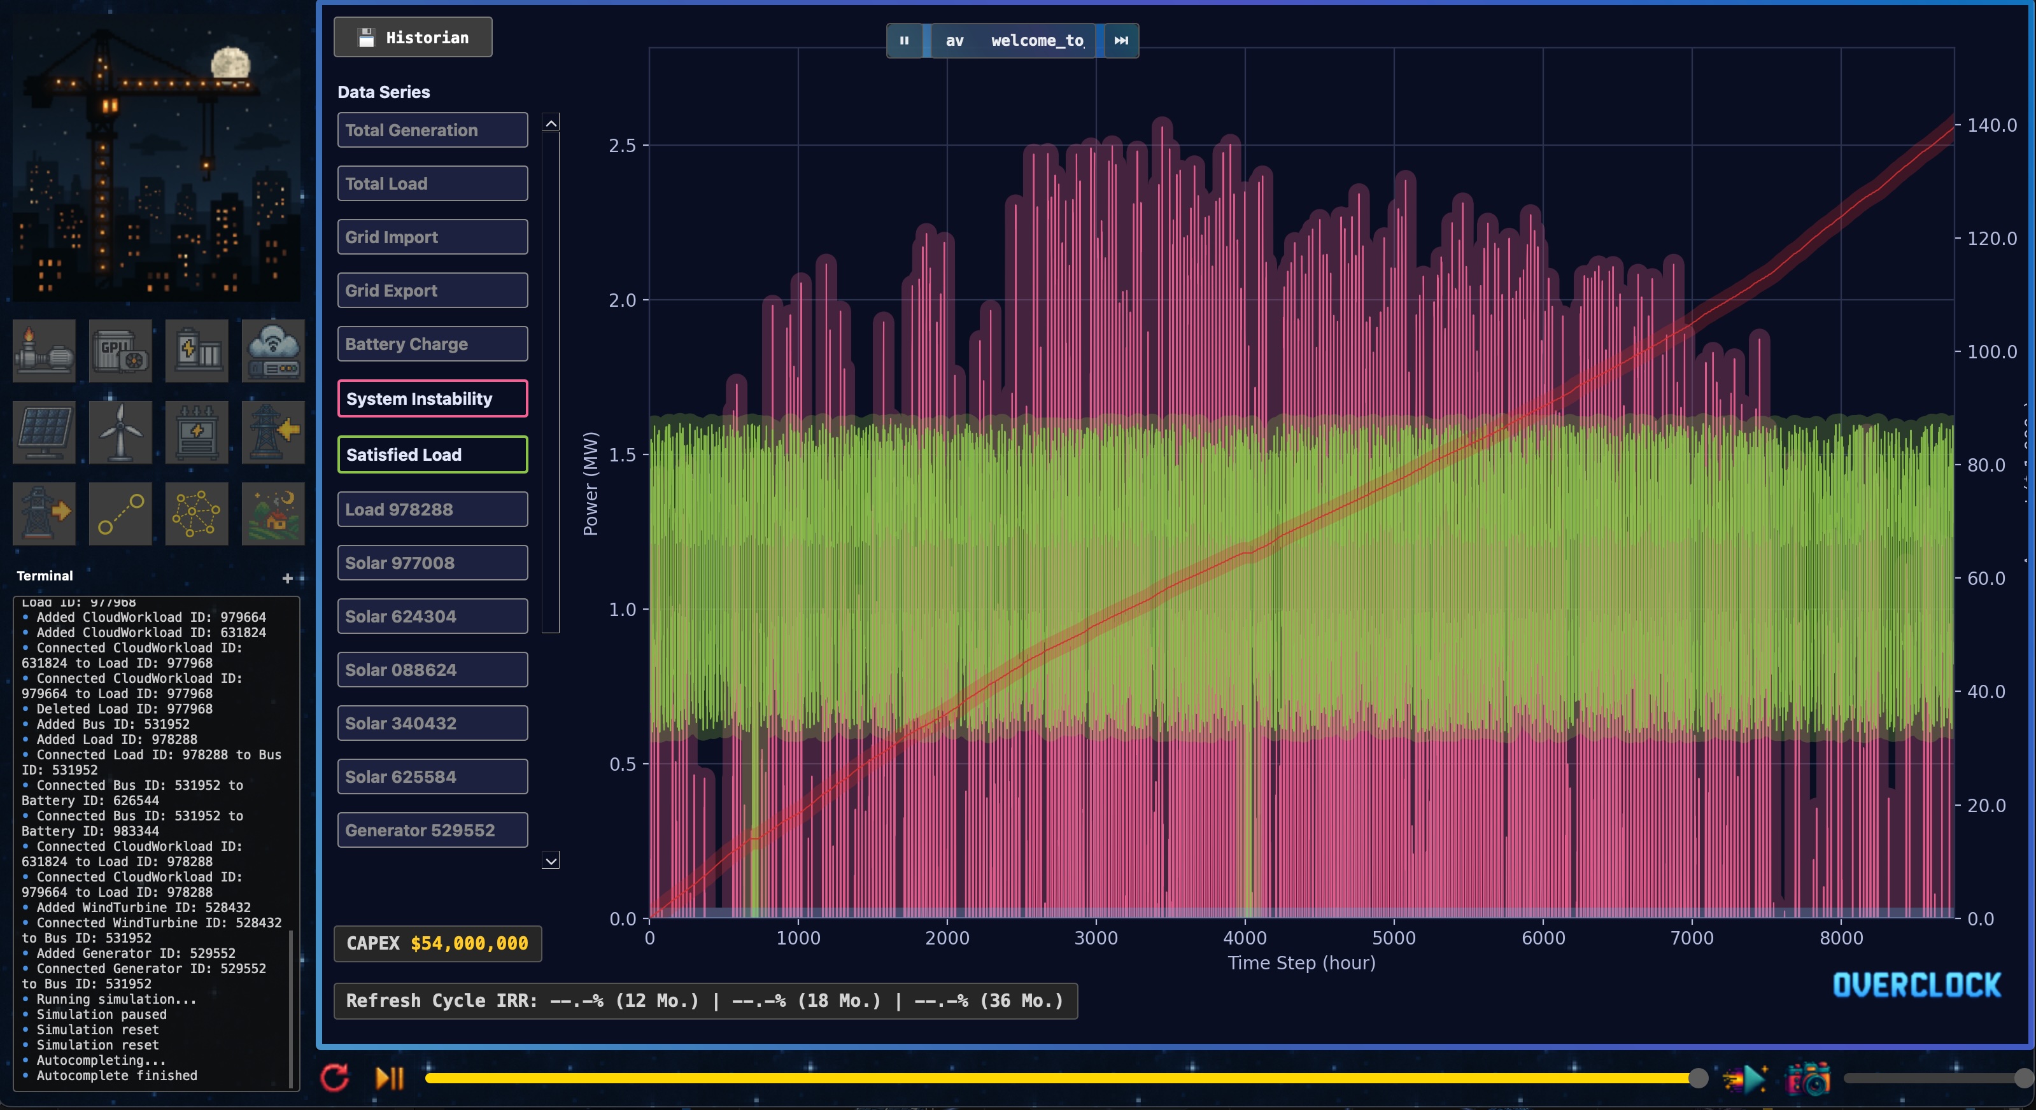Select the gas generator placement tool
The image size is (2036, 1110).
tap(43, 351)
